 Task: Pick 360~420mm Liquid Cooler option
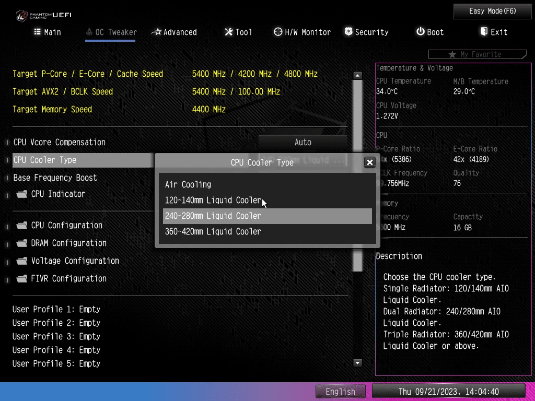213,231
